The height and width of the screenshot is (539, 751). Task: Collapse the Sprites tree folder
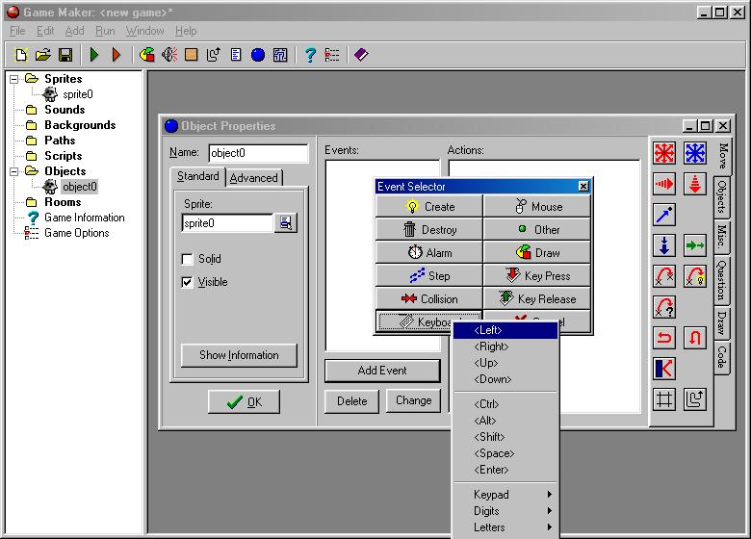14,79
